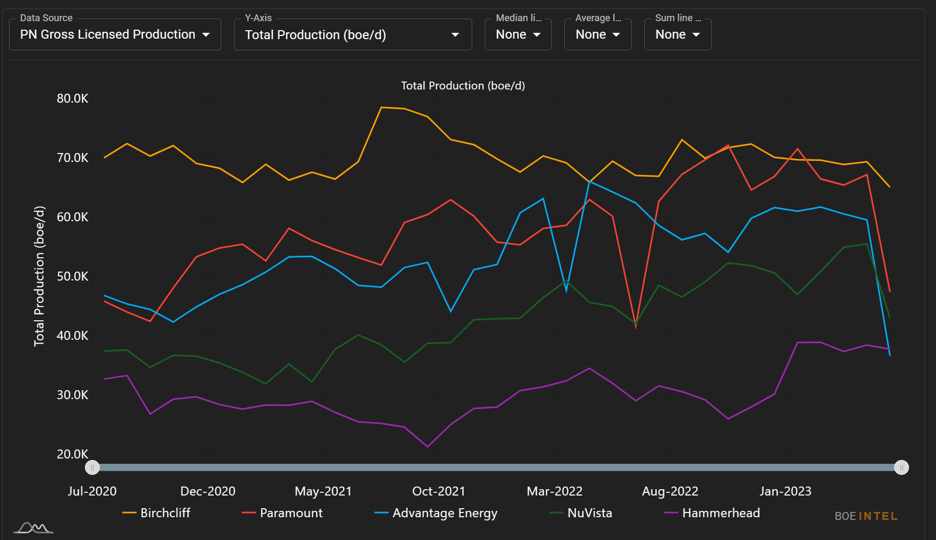
Task: Click the Oct-2021 x-axis label
Action: 439,491
